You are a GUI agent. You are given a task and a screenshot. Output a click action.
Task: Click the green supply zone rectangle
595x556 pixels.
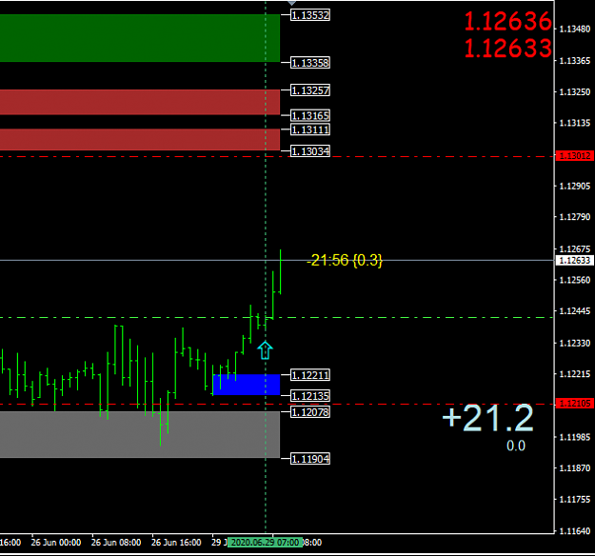[x=140, y=38]
